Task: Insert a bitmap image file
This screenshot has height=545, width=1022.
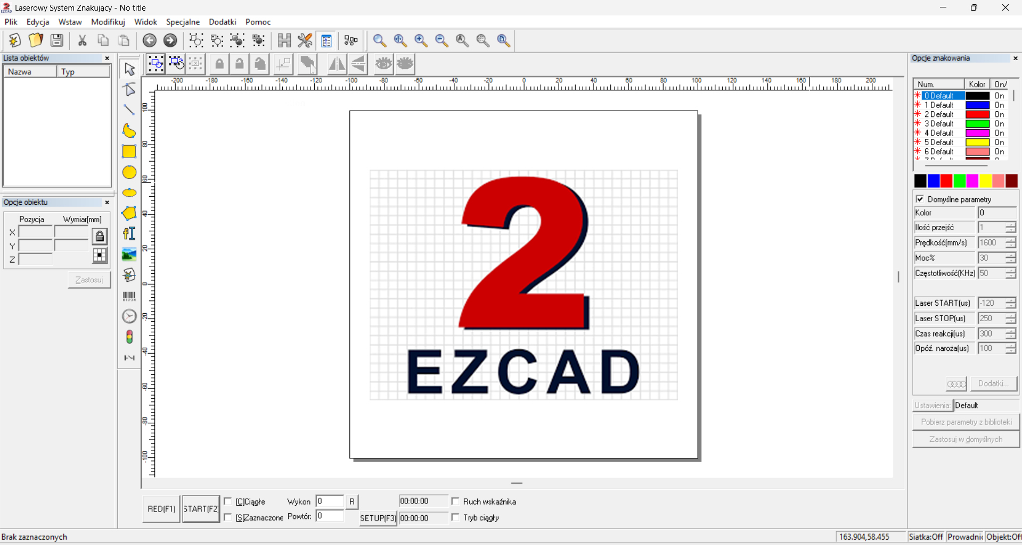Action: click(129, 255)
